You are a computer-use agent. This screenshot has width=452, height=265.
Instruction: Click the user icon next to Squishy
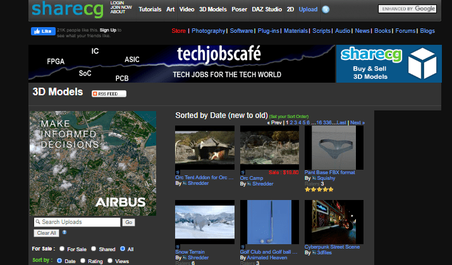[x=314, y=179]
